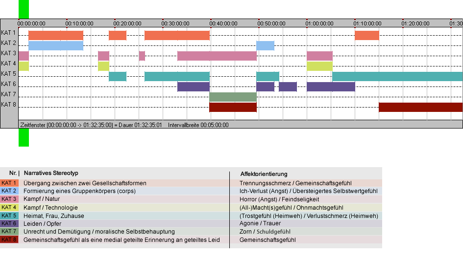Image resolution: width=463 pixels, height=259 pixels.
Task: Click the yellow KAT 4 segment near 00:17
Action: tap(104, 66)
